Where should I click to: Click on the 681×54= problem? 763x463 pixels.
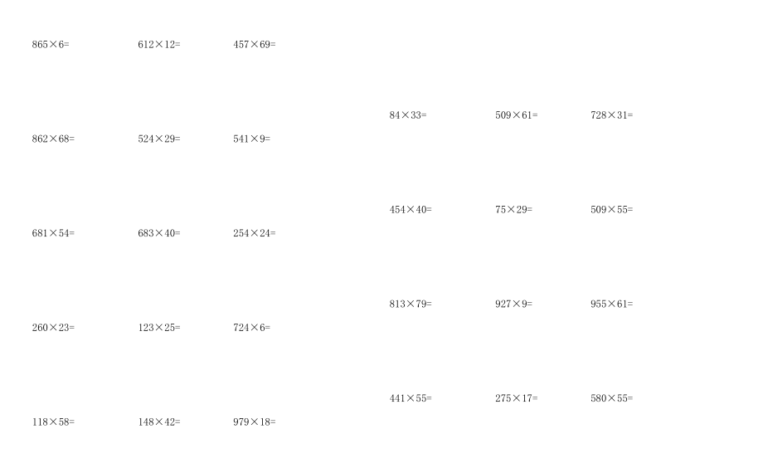53,233
